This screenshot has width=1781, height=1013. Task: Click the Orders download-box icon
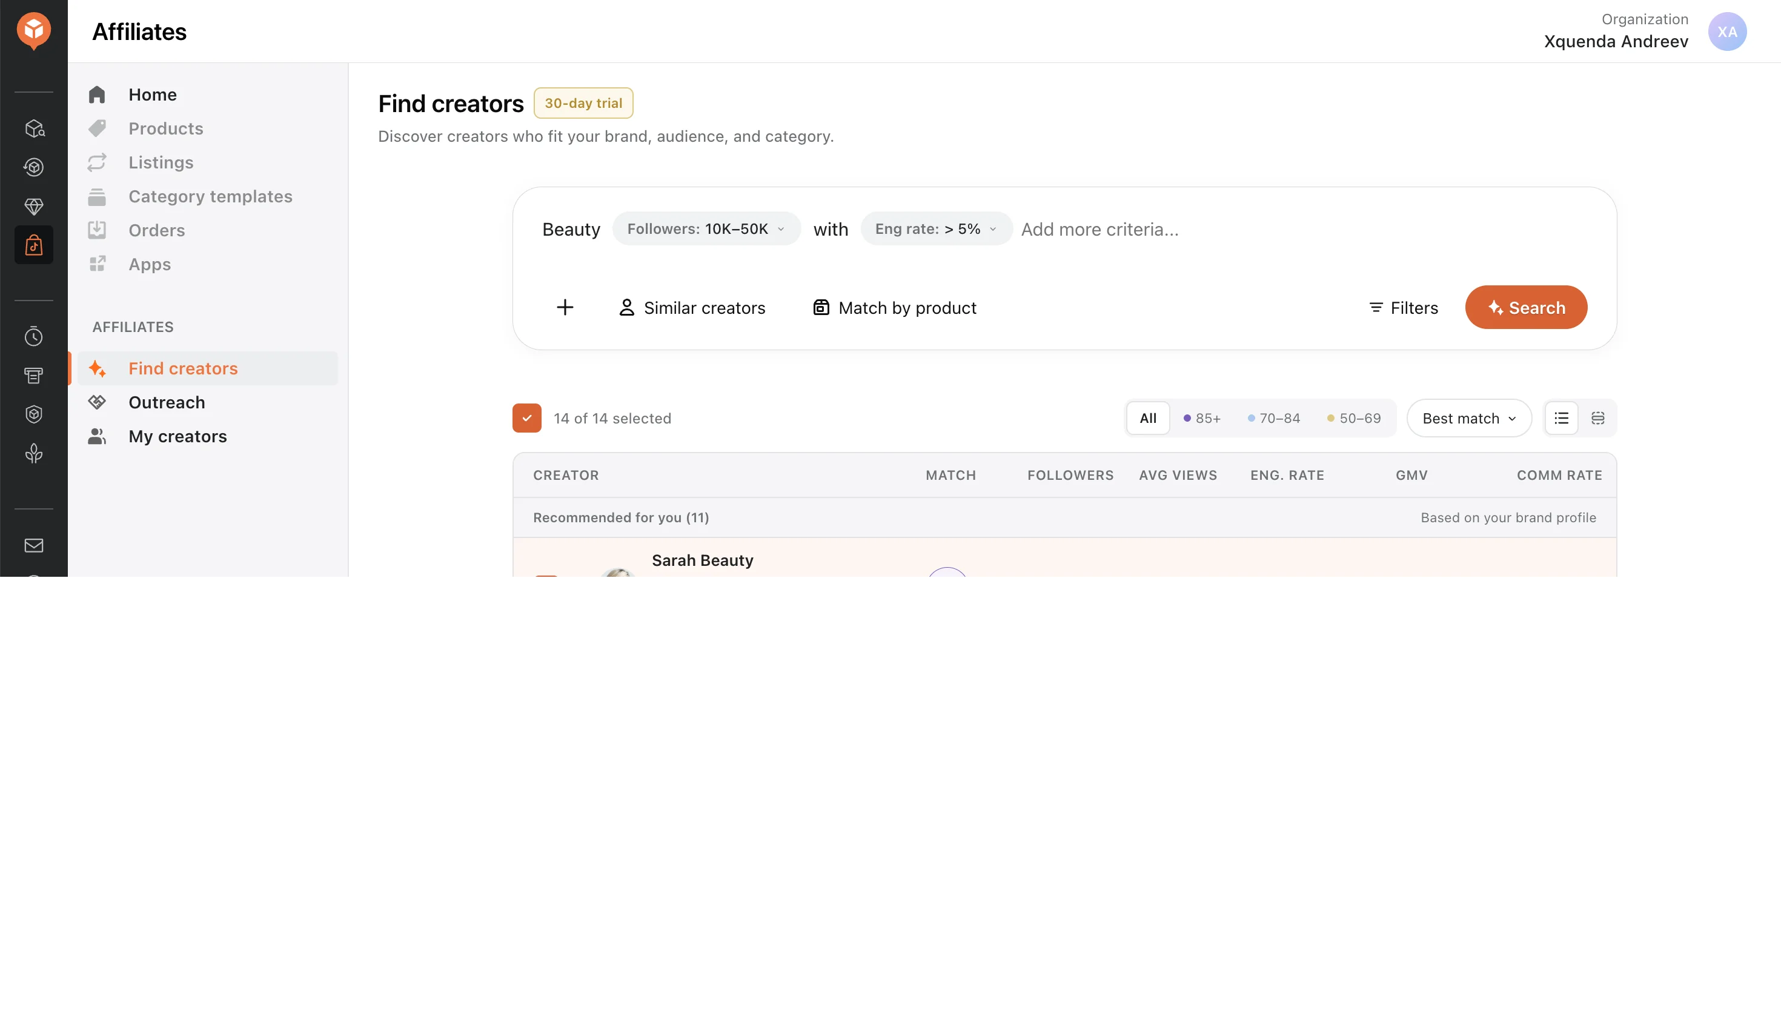coord(97,230)
